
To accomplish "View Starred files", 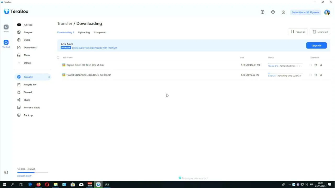I will [x=28, y=92].
